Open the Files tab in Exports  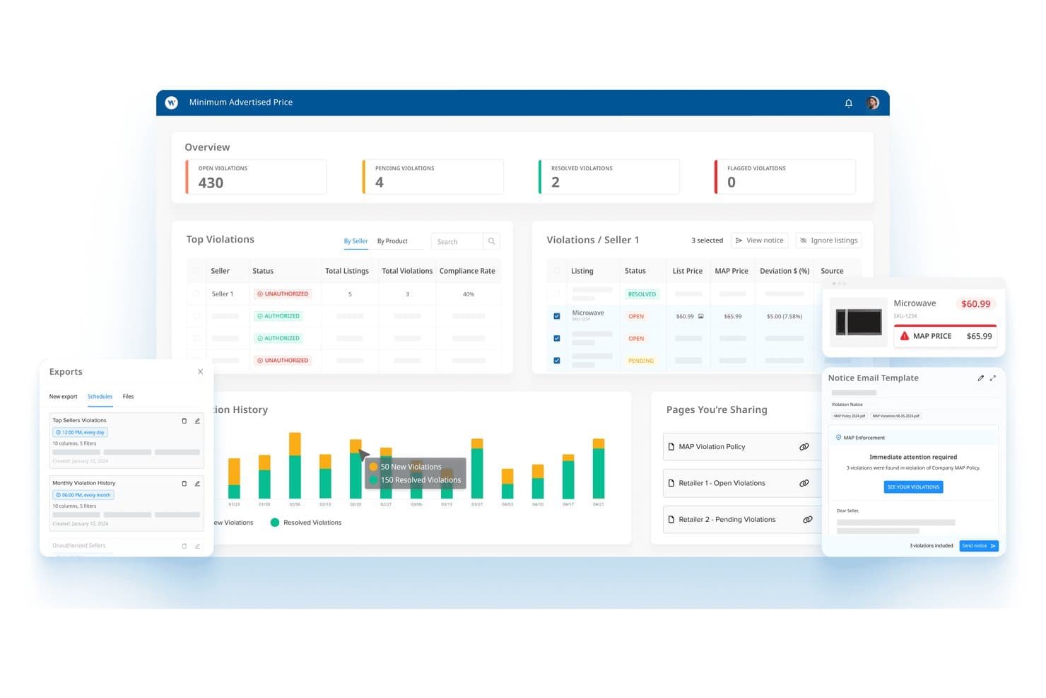coord(128,397)
